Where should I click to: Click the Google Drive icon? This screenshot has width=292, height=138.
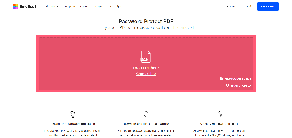coord(221,79)
